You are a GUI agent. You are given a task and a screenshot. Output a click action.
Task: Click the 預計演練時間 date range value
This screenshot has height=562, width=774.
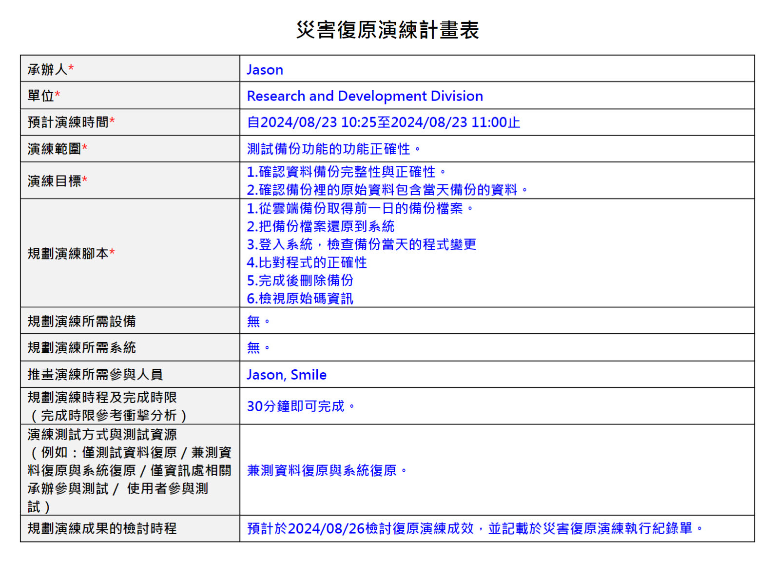383,122
